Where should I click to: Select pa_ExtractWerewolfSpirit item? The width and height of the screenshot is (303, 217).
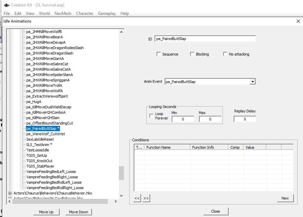click(x=47, y=96)
